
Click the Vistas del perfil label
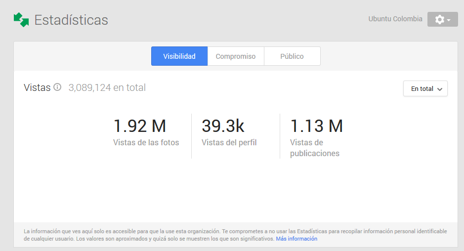[x=229, y=143]
